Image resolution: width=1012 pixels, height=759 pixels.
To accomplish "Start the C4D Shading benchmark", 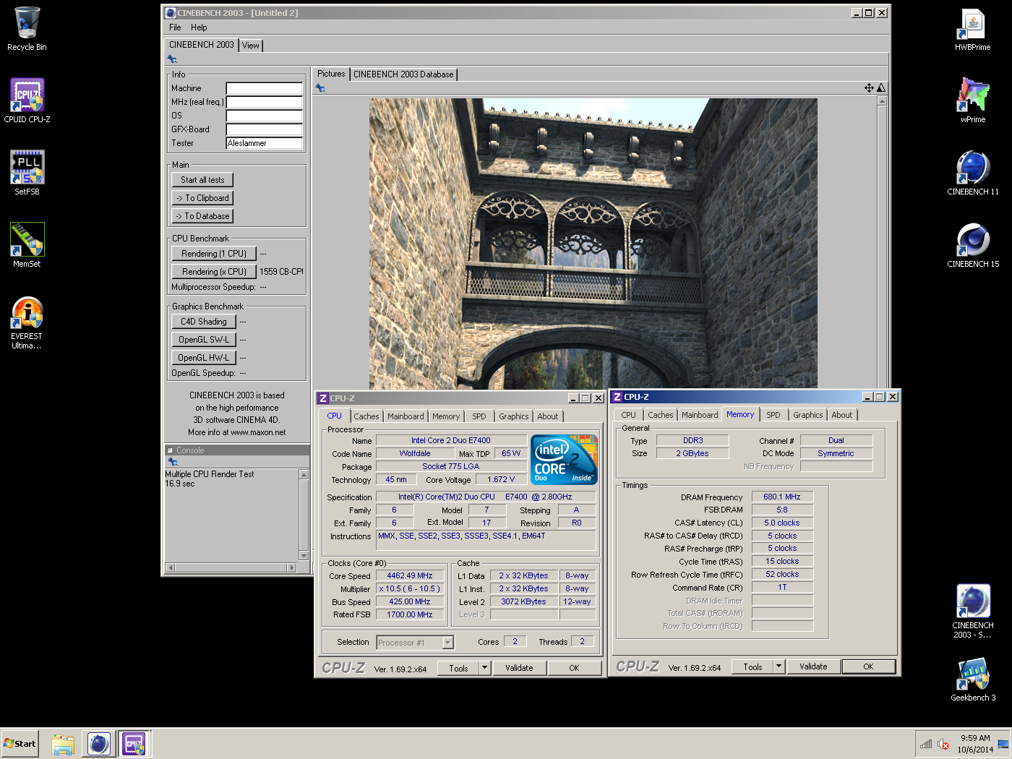I will pos(204,322).
